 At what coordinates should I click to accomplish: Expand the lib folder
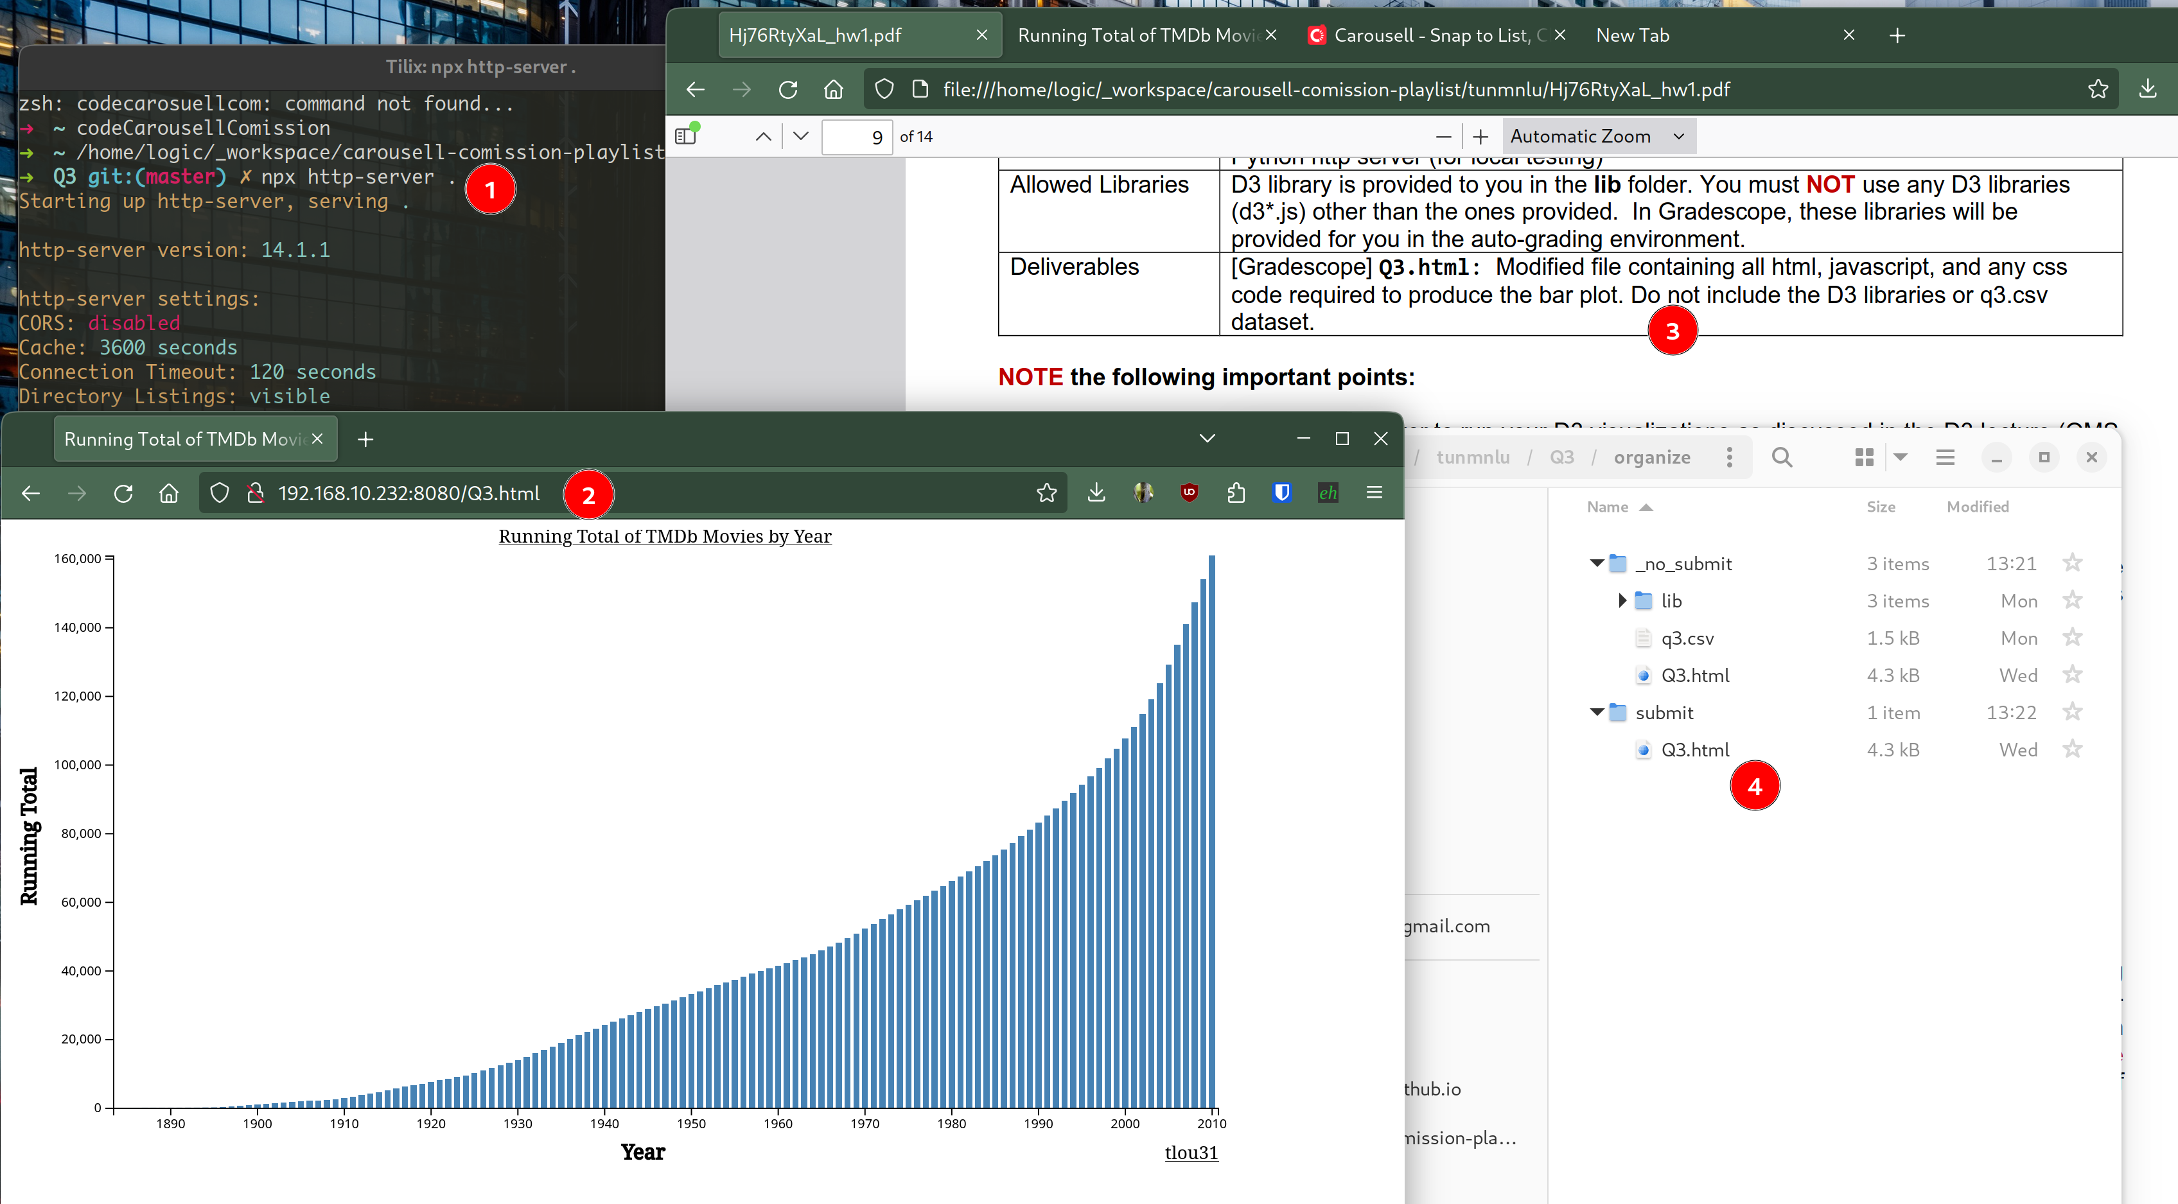click(1622, 600)
